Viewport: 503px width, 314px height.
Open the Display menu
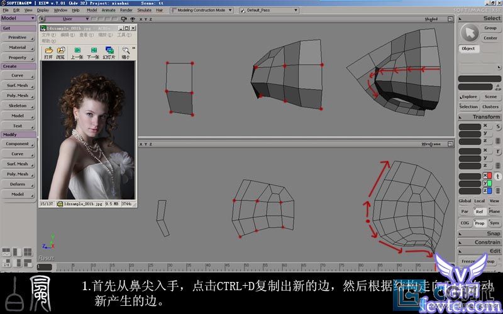[43, 11]
